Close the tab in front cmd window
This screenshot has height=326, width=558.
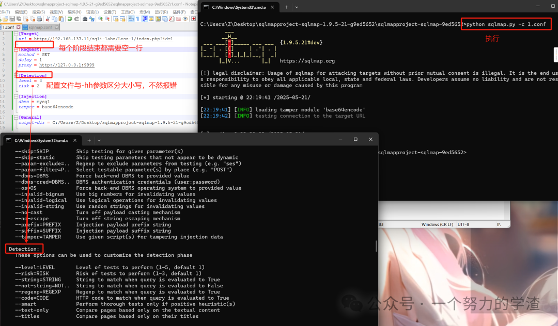pyautogui.click(x=75, y=140)
